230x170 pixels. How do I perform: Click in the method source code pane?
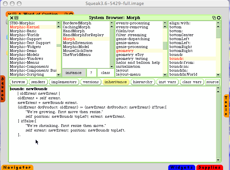(112, 124)
